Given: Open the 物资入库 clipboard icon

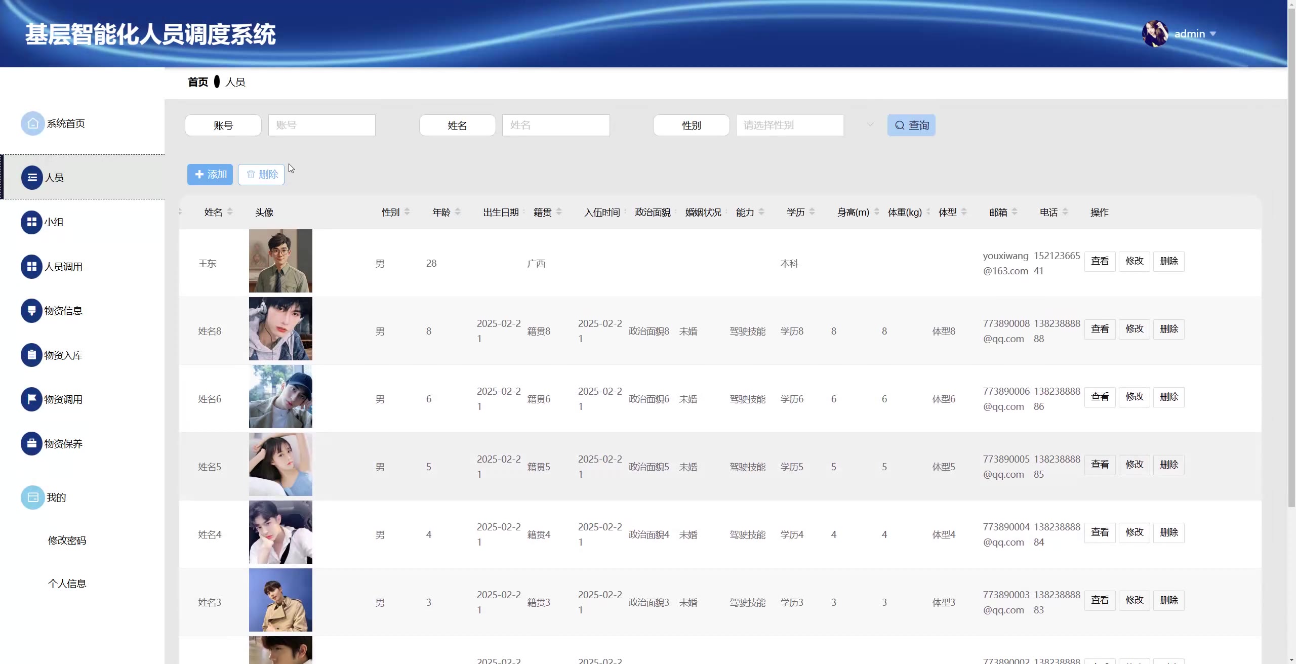Looking at the screenshot, I should click(31, 355).
